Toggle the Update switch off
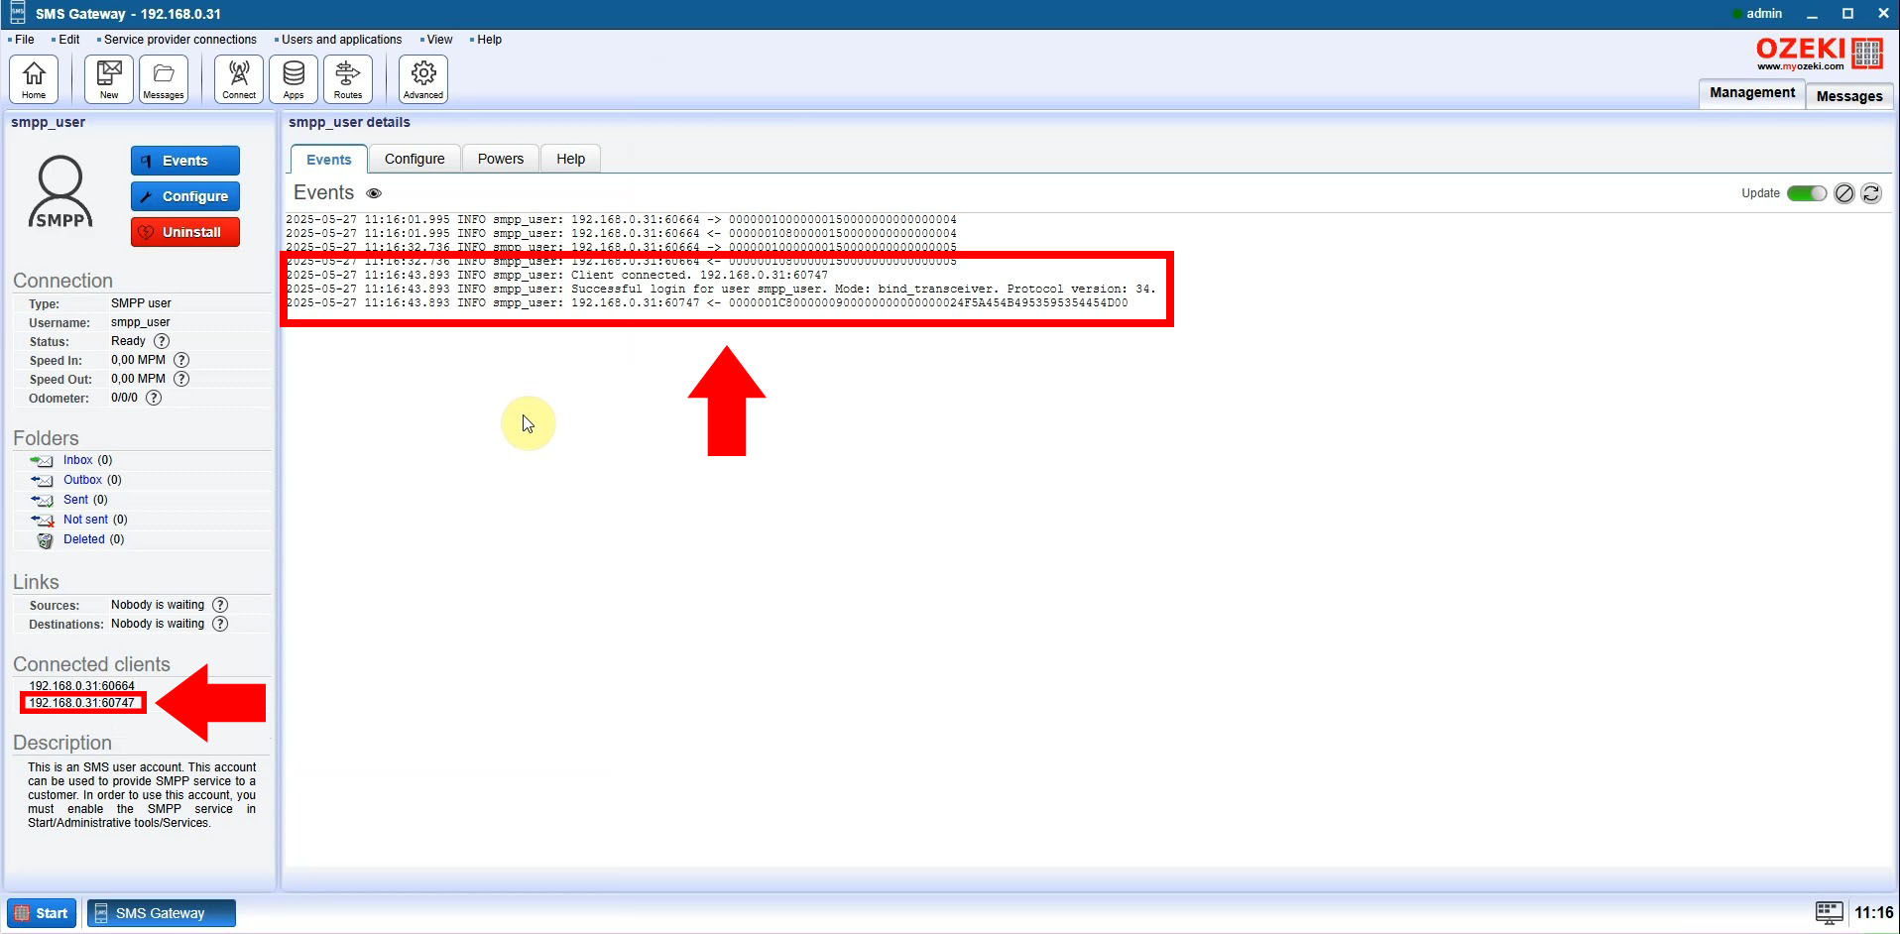The width and height of the screenshot is (1900, 934). tap(1807, 193)
